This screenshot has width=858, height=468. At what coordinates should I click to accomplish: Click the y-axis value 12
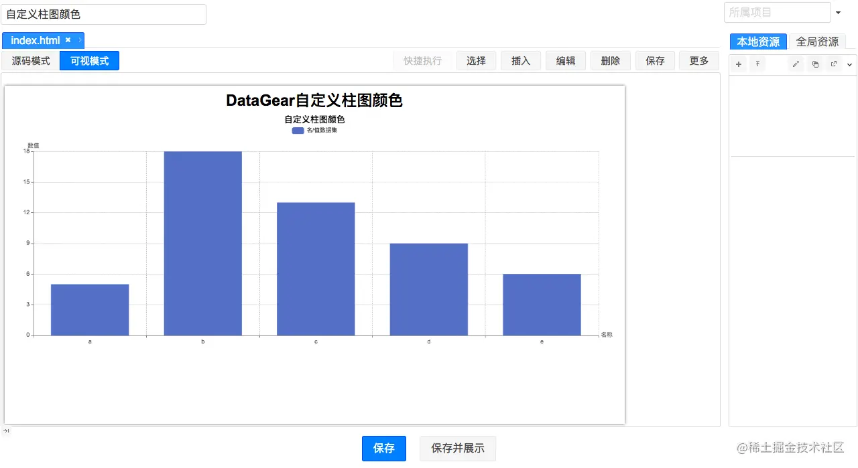(27, 212)
